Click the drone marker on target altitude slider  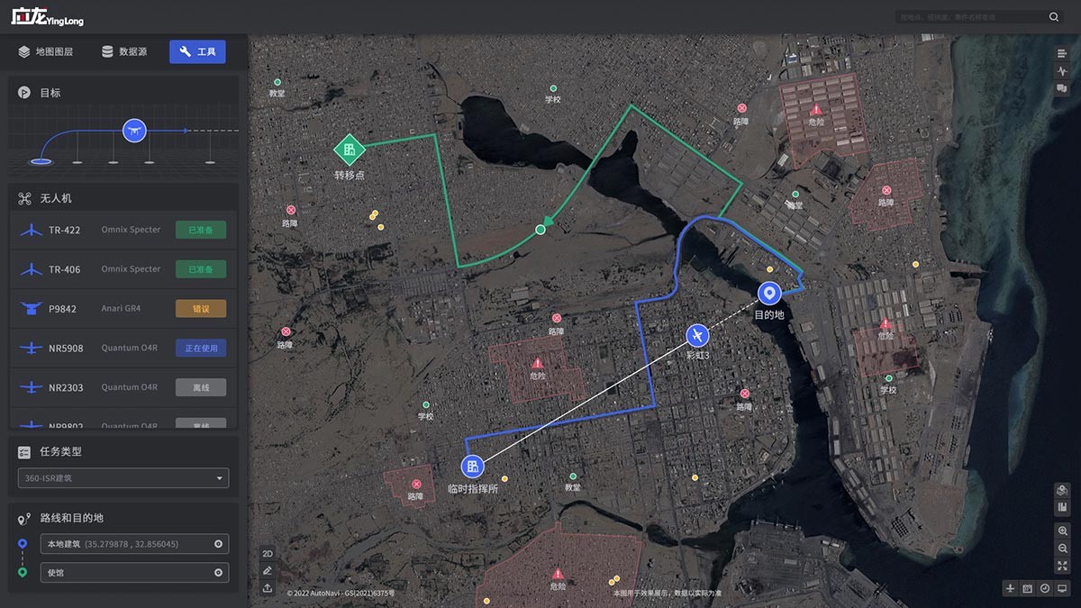pyautogui.click(x=134, y=131)
